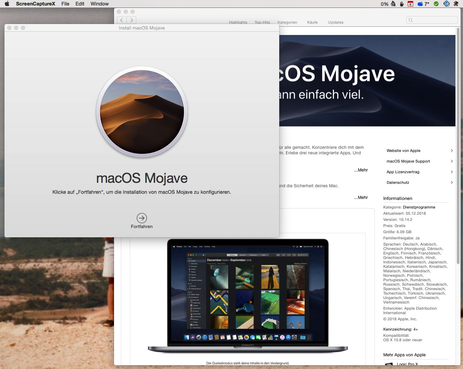Click the Version: 10.14.2 text
The image size is (463, 369).
(x=398, y=219)
